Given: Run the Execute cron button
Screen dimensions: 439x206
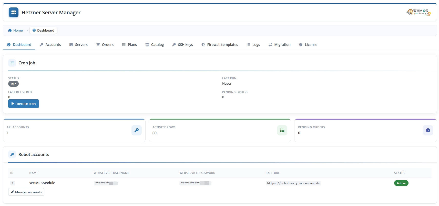Looking at the screenshot, I should [x=24, y=104].
